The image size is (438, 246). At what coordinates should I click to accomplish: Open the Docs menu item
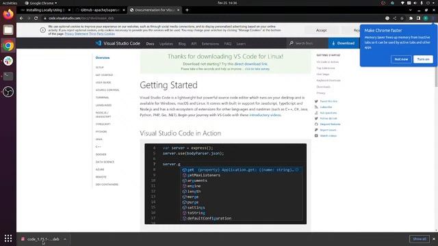tap(150, 44)
